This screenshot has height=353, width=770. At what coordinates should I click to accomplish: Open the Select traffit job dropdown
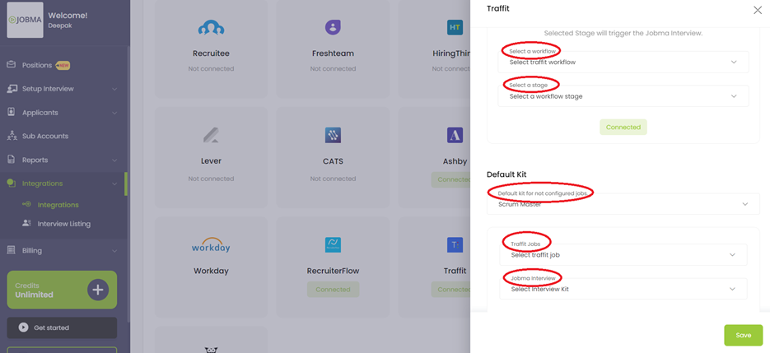(623, 255)
